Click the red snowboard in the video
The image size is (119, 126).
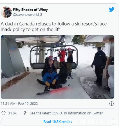pos(53,90)
